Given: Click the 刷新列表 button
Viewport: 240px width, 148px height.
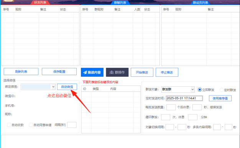Looking at the screenshot, I should [21, 72].
